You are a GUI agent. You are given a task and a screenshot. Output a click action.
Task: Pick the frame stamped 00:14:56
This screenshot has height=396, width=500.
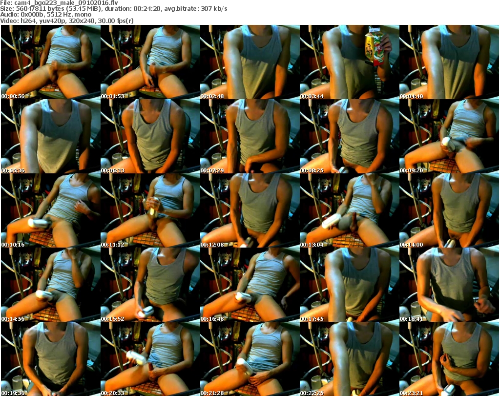51,285
